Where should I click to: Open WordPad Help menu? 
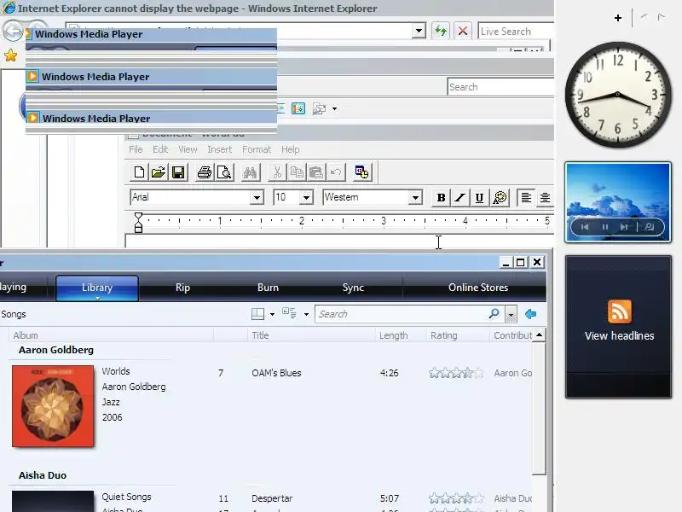(290, 149)
